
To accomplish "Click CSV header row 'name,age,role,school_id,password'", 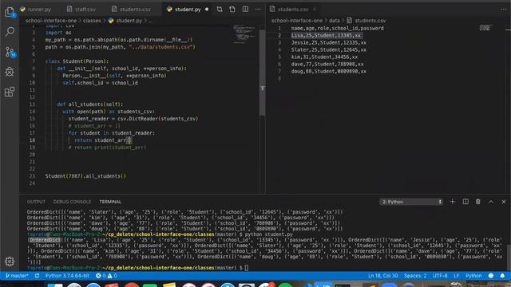I will click(x=337, y=29).
